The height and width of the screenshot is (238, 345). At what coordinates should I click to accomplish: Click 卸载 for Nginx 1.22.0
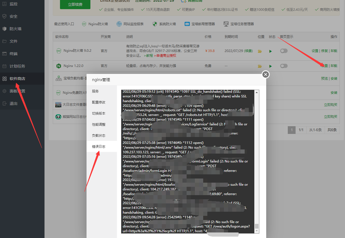click(x=334, y=66)
